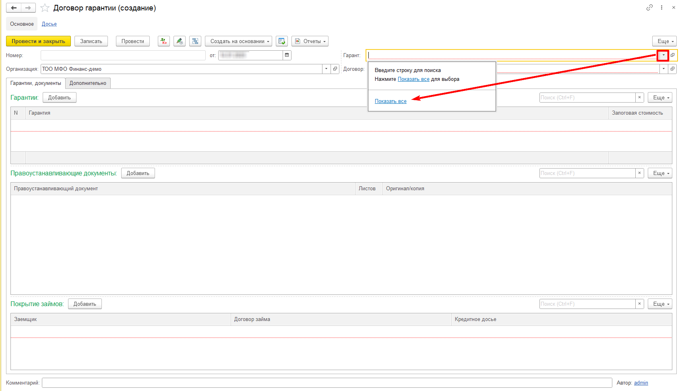Screen dimensions: 684x391
Task: Add a row to Покрытие займов
Action: coord(85,304)
